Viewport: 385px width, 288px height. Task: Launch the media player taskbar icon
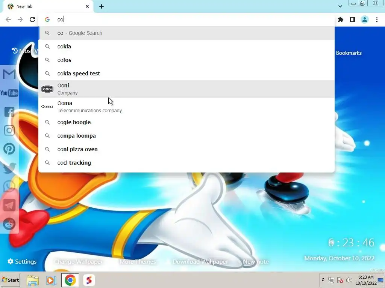tap(51, 280)
